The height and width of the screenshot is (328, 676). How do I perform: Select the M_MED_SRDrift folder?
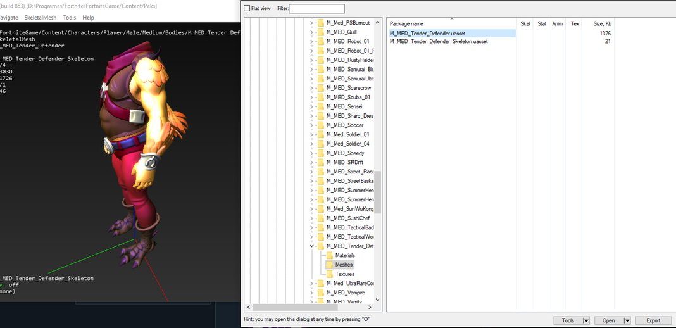(345, 163)
